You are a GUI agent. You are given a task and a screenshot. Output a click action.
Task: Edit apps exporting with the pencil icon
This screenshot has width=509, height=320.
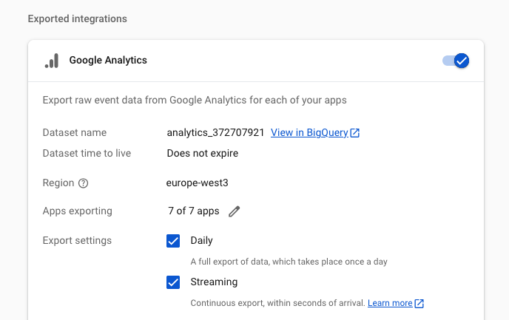point(234,211)
